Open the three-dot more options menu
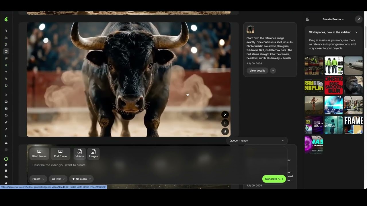This screenshot has width=367, height=206. [273, 71]
